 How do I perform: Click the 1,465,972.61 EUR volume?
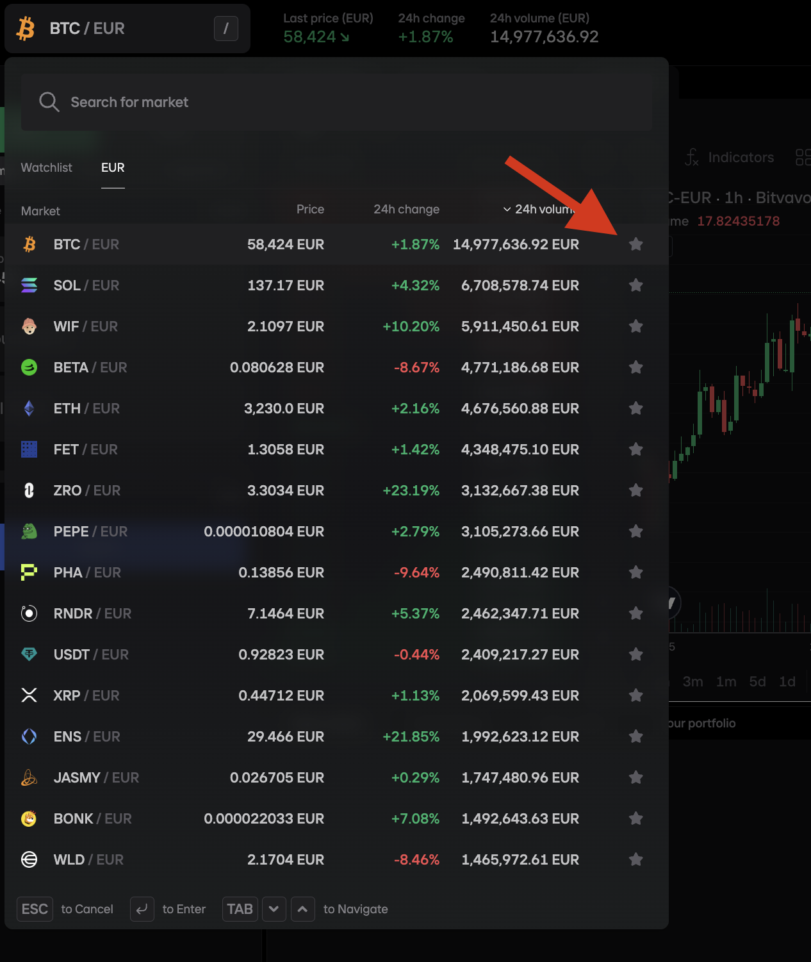point(520,859)
